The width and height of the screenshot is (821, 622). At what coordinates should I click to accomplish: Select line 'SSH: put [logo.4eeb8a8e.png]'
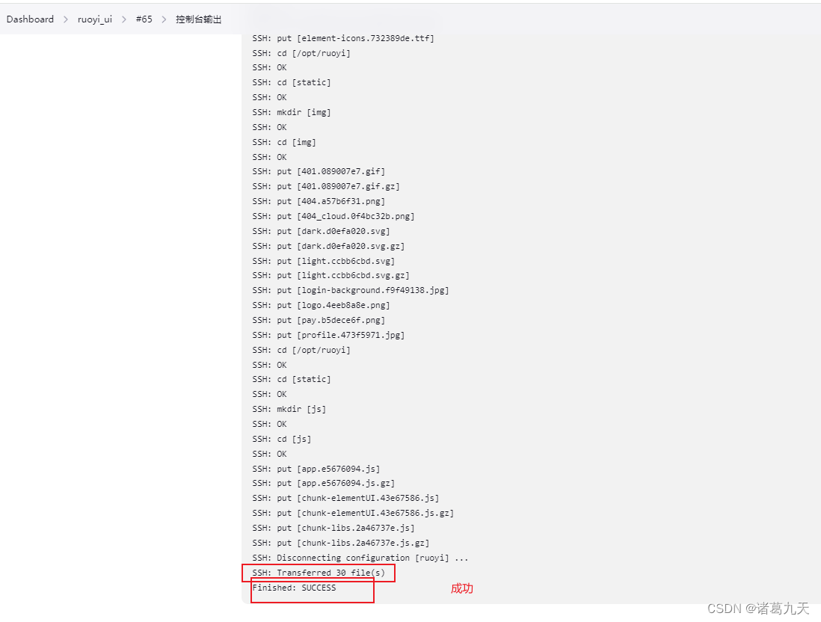(x=321, y=305)
